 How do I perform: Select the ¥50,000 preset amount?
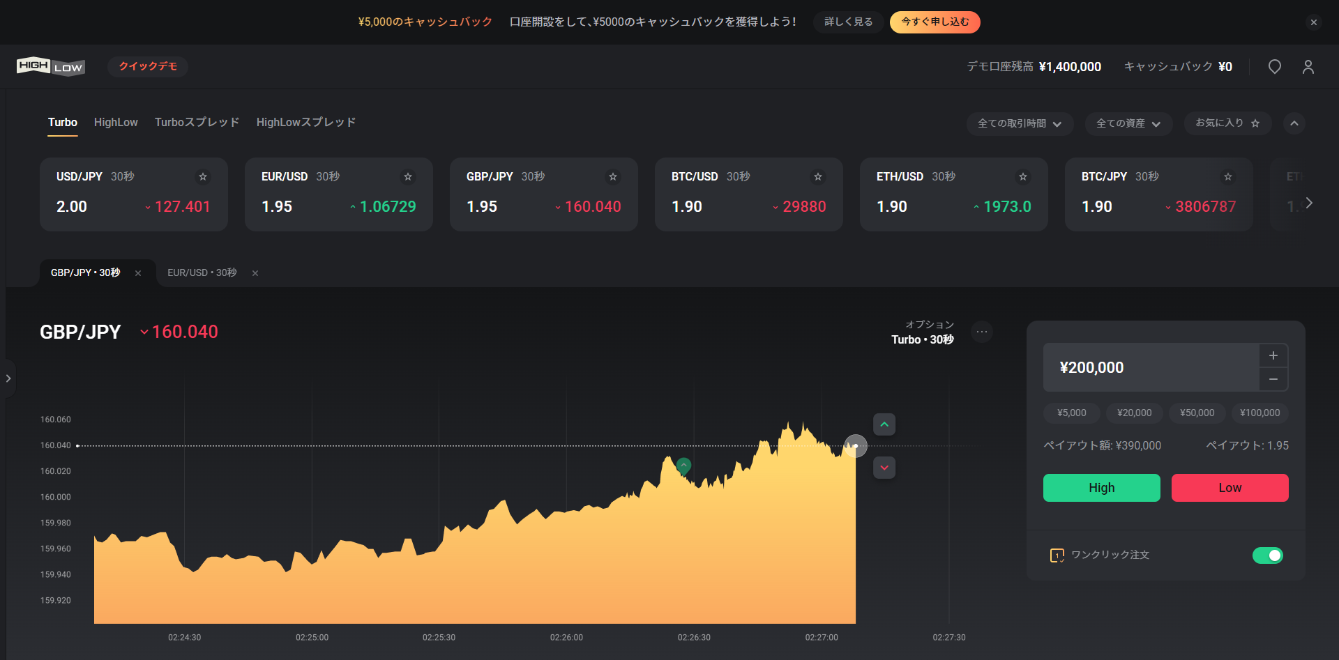[1197, 413]
